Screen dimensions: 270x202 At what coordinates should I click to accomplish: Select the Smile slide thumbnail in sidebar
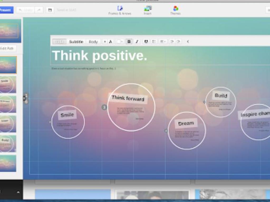point(8,84)
